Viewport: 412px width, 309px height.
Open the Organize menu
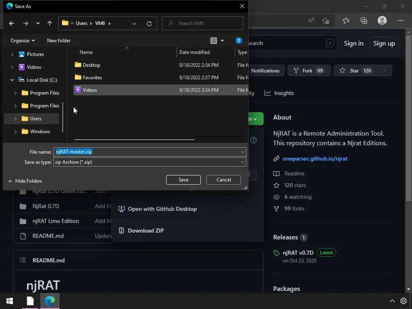point(23,41)
